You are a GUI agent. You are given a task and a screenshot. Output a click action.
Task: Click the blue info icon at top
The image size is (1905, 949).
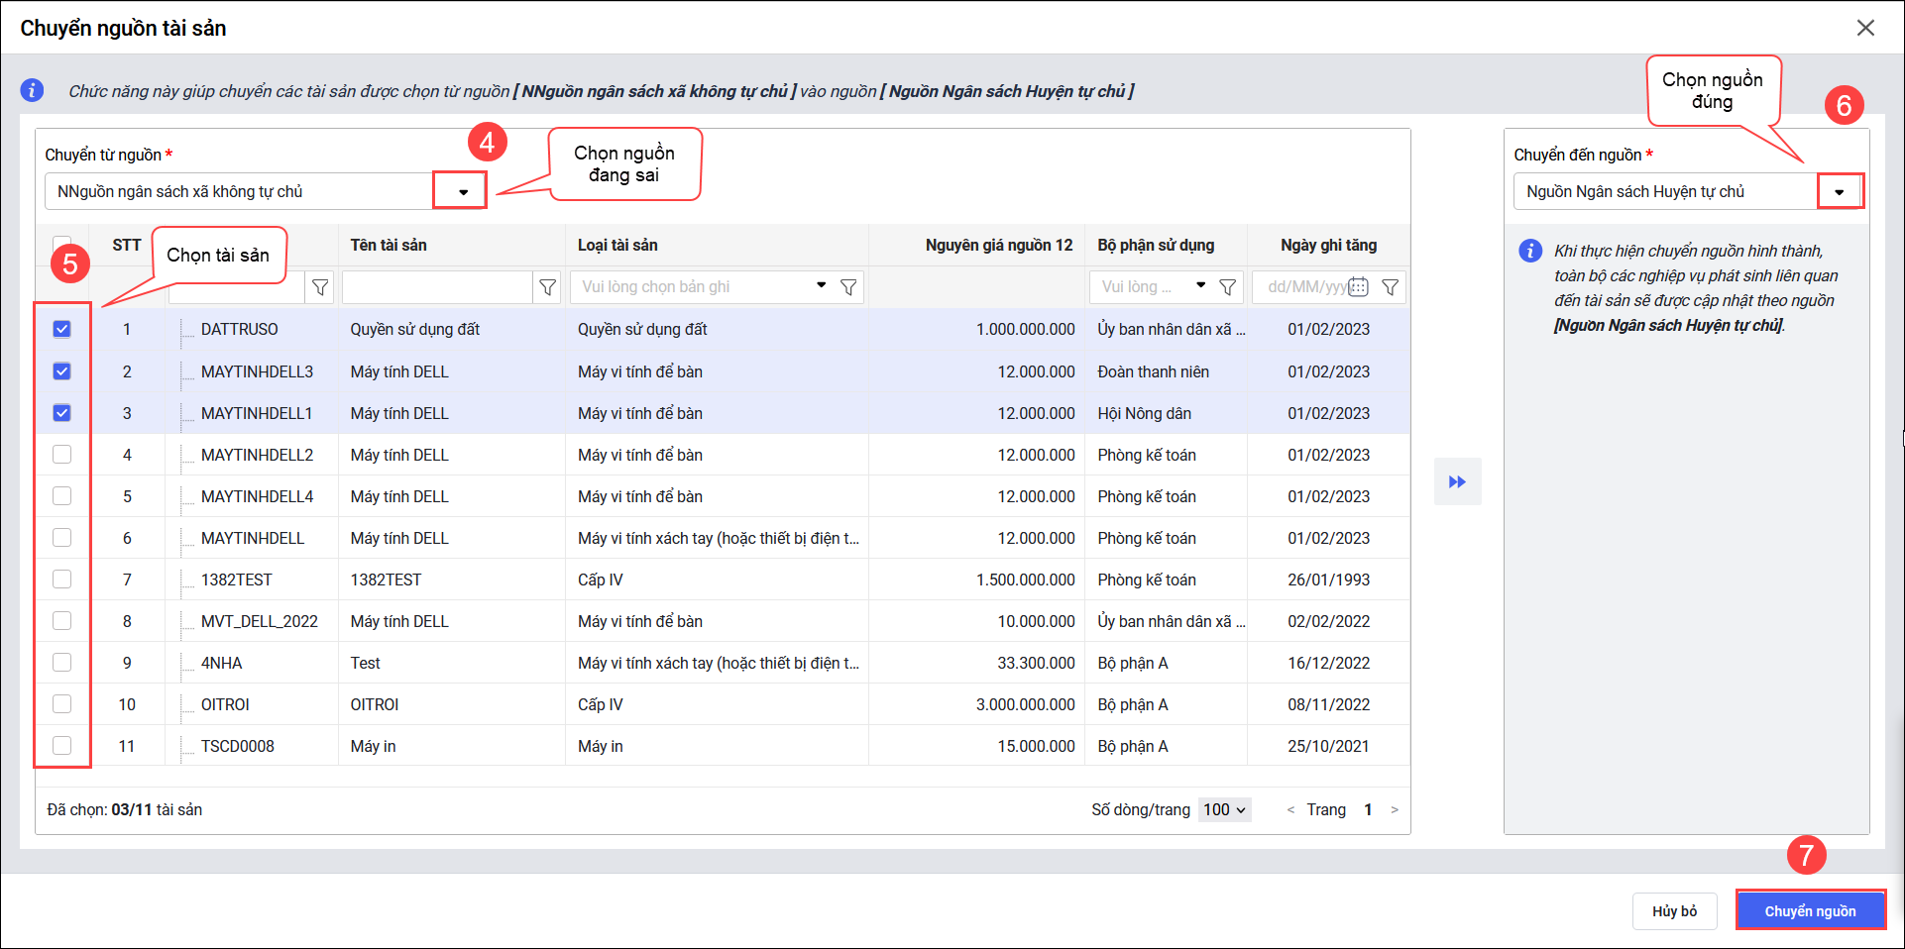pos(32,90)
